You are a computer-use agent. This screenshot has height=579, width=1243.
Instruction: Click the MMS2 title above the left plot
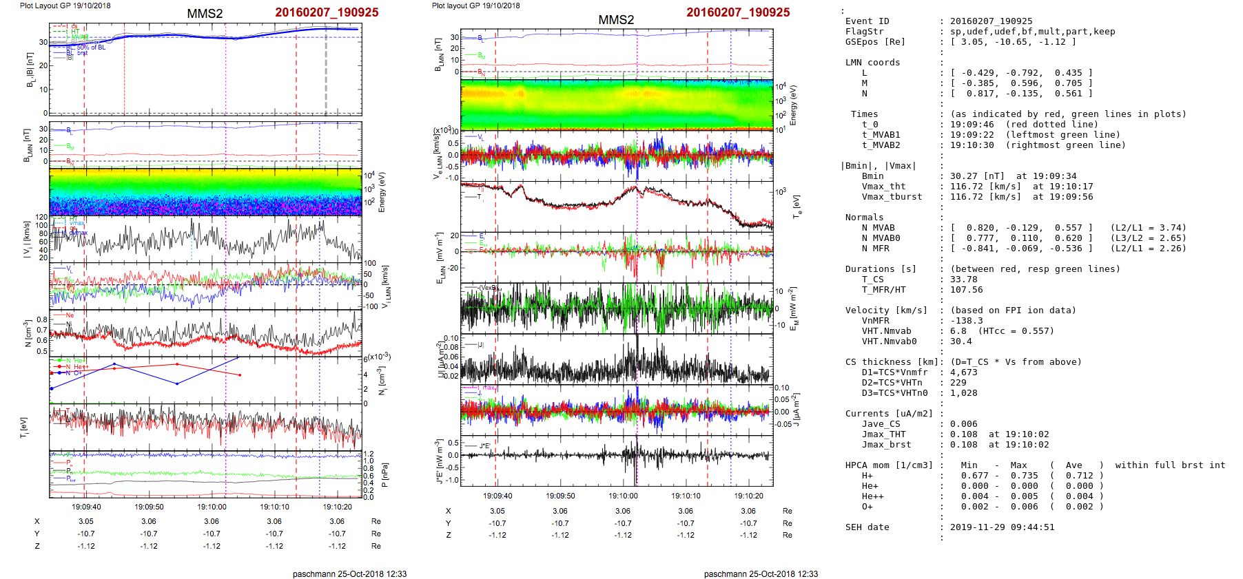click(x=205, y=14)
